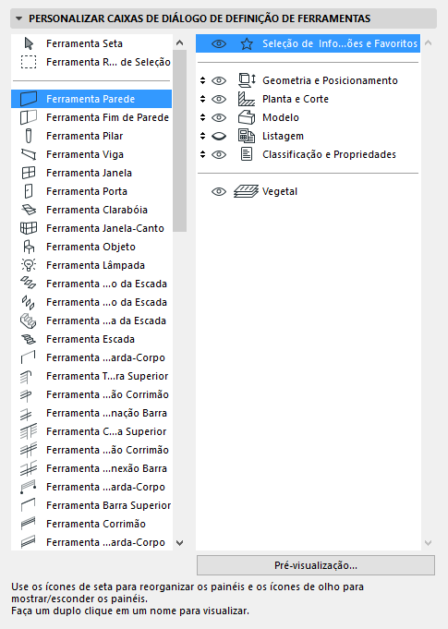Viewport: 448px width, 629px height.
Task: Click the tool list scroll-down arrow
Action: point(180,543)
